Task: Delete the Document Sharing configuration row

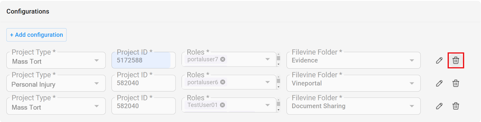Action: coord(455,106)
